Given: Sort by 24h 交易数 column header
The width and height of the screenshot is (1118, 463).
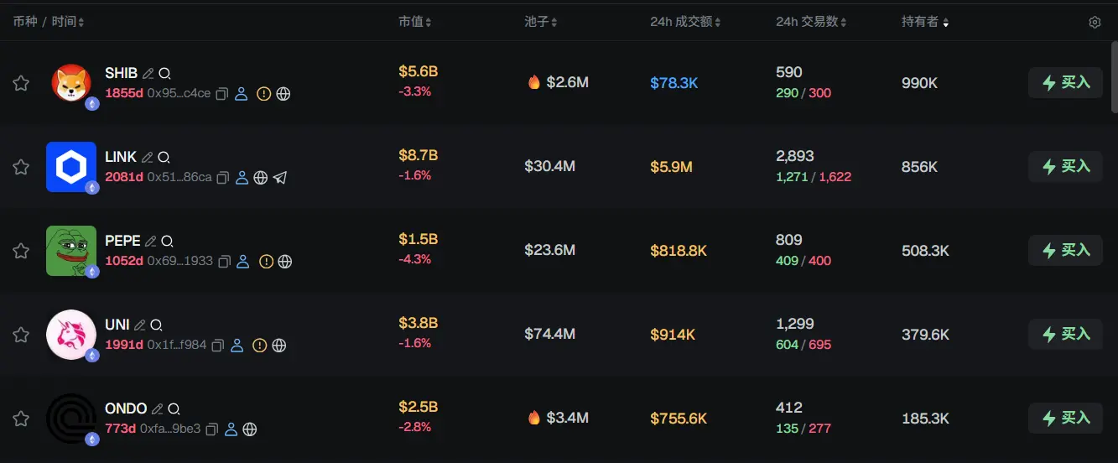Looking at the screenshot, I should [811, 22].
